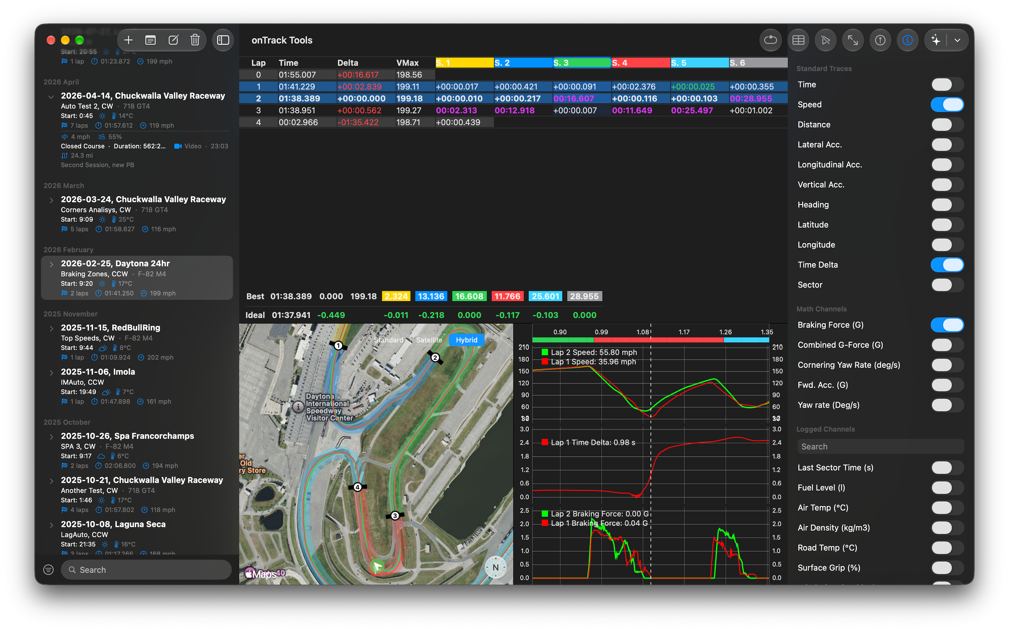Click the filter icon beside sidebar search
This screenshot has height=631, width=1009.
coord(48,570)
